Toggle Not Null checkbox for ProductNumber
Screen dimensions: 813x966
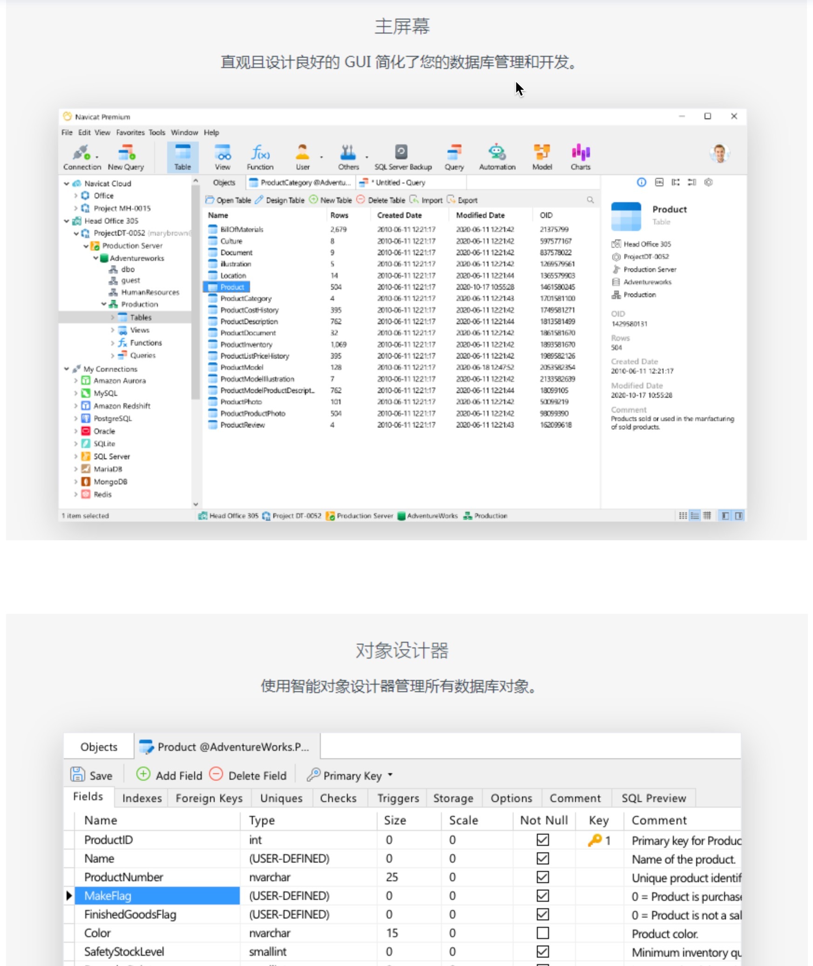point(542,877)
